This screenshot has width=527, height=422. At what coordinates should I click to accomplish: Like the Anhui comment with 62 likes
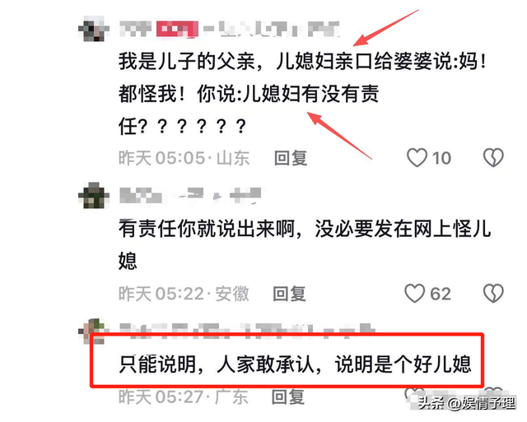click(415, 293)
